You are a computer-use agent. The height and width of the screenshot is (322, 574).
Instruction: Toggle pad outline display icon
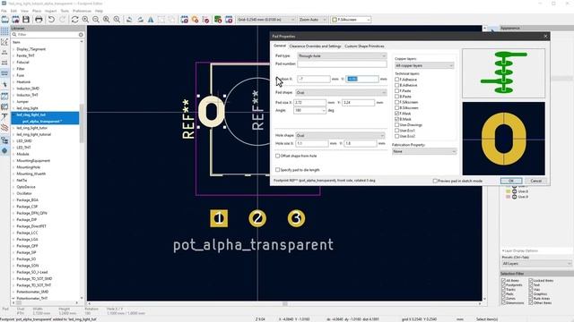pos(4,97)
